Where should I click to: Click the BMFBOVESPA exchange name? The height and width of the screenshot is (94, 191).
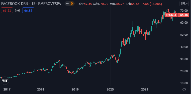click(x=49, y=4)
